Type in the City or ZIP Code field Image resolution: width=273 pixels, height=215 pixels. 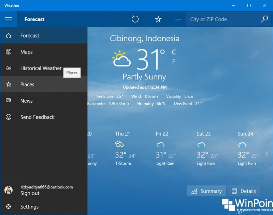click(222, 19)
